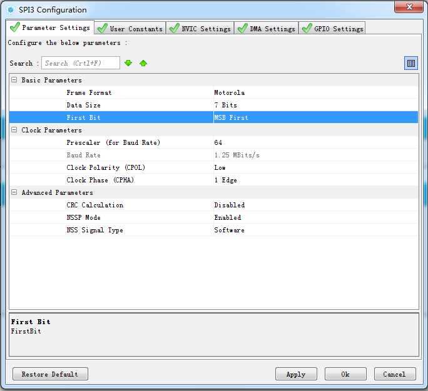Collapse the Basic Parameters group
This screenshot has height=391, width=428.
(14, 80)
